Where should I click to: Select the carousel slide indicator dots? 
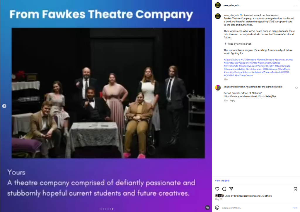click(x=106, y=209)
